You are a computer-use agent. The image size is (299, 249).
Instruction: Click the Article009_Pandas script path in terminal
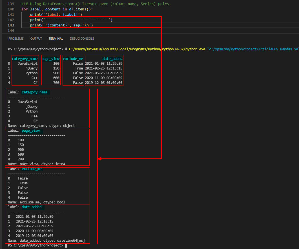coord(253,49)
